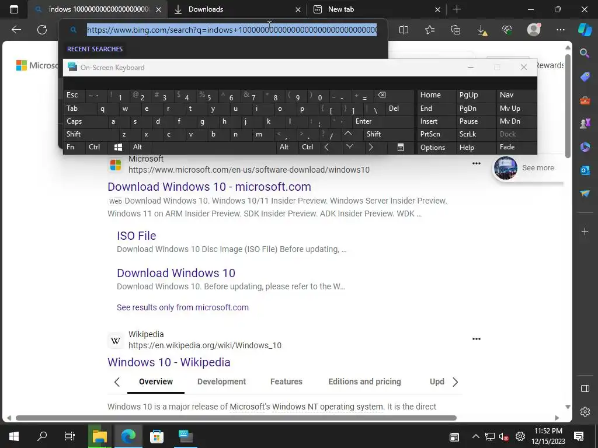Open more options for the Microsoft result
The height and width of the screenshot is (448, 598).
coord(477,163)
